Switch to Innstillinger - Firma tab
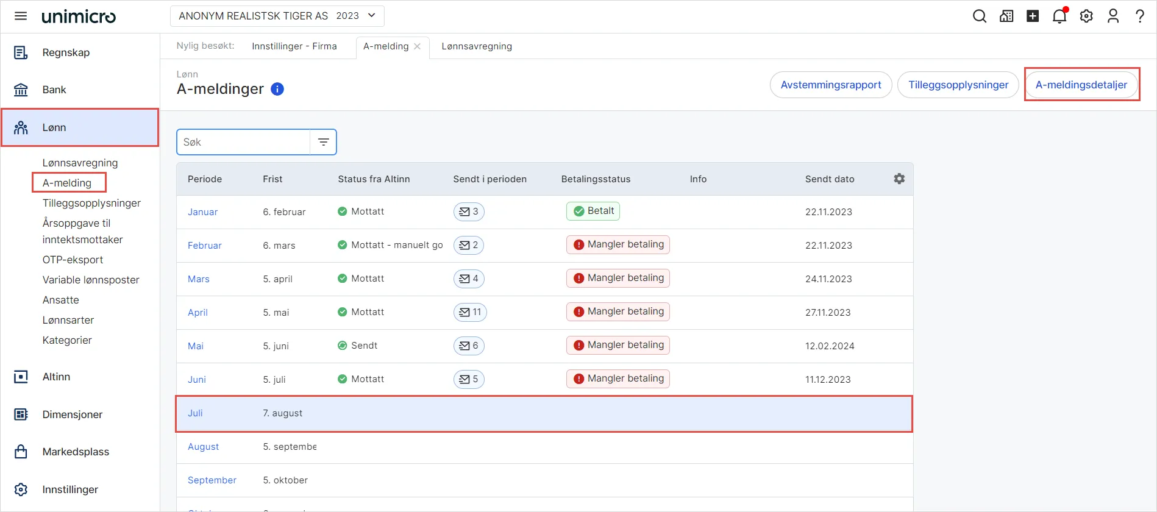The width and height of the screenshot is (1157, 512). coord(294,46)
